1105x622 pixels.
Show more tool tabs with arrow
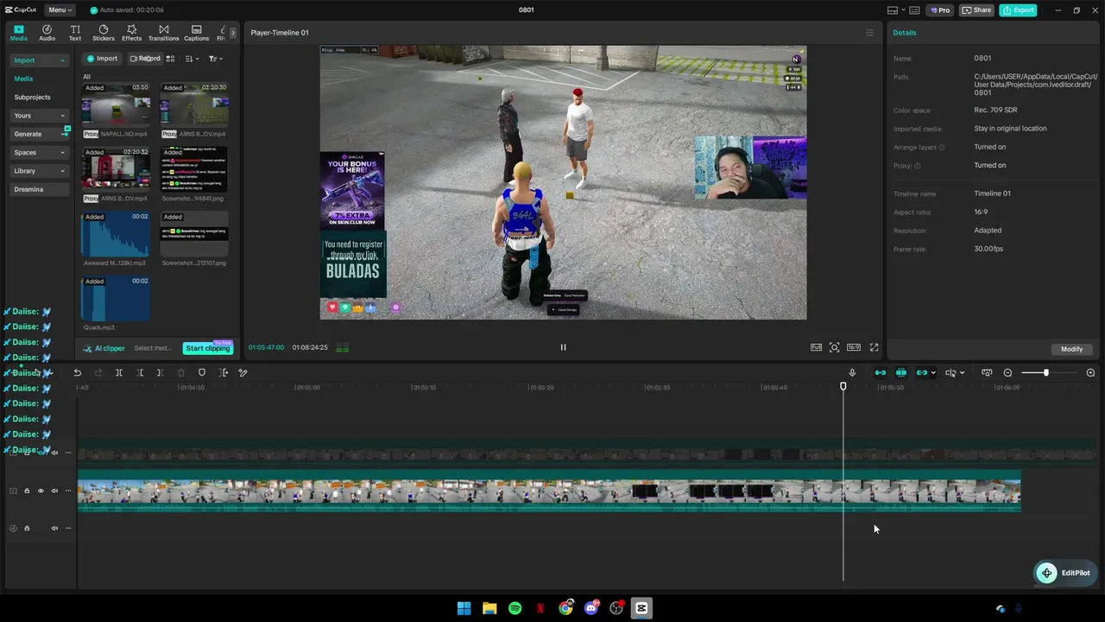(x=232, y=33)
